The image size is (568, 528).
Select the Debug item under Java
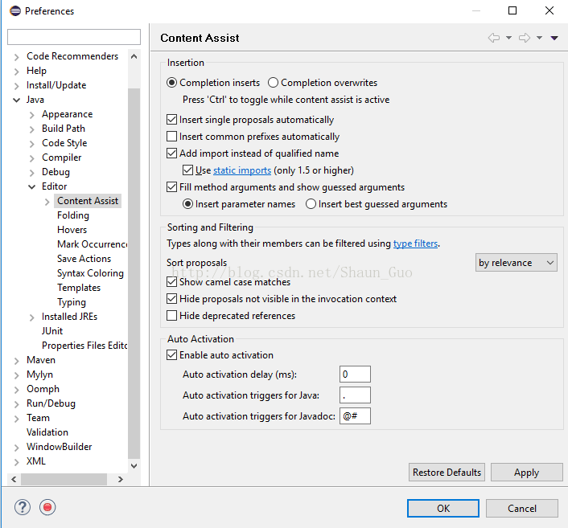click(x=56, y=172)
